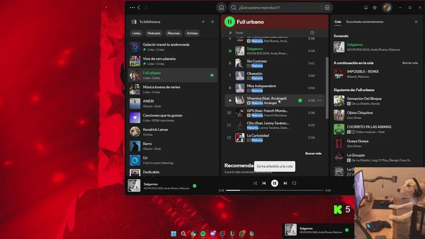
Task: Select GPS (feat. French Montana) track
Action: point(275,113)
